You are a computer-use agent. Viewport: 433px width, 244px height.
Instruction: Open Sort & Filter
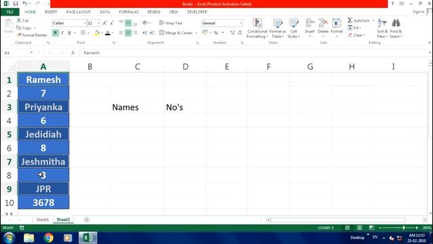tap(382, 28)
